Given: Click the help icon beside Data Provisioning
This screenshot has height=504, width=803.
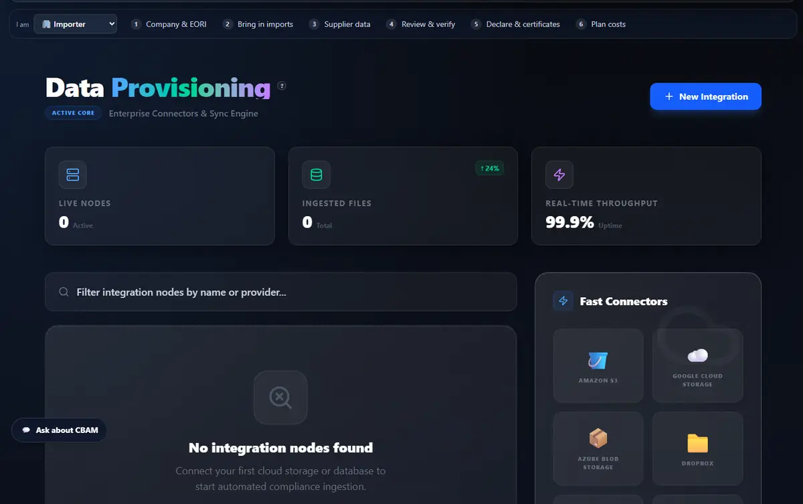Looking at the screenshot, I should 282,86.
